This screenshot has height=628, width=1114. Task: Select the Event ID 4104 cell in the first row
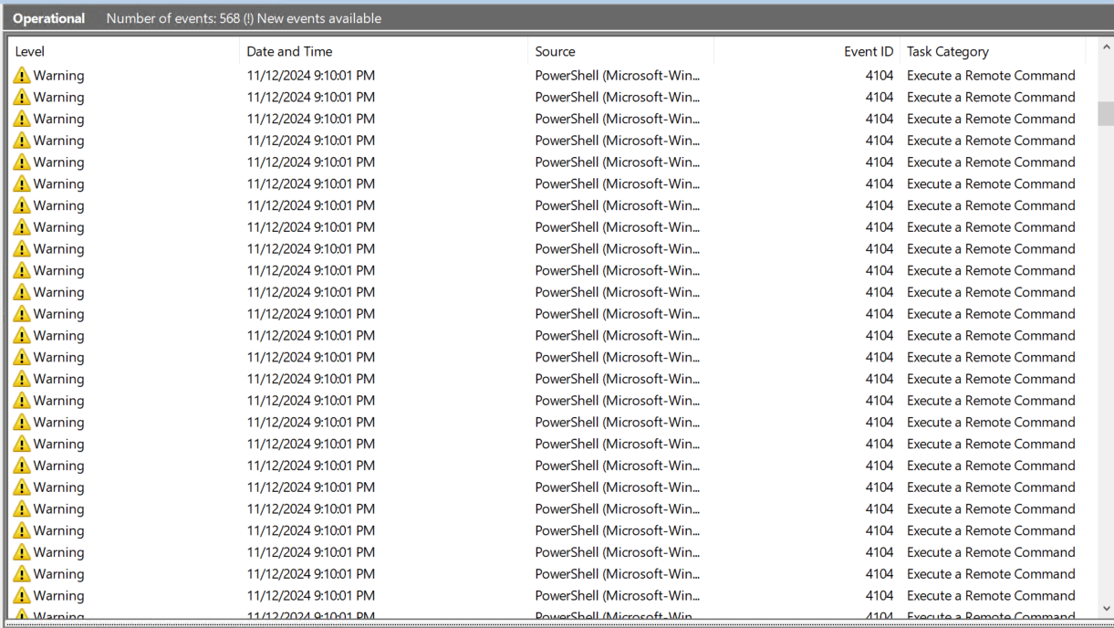tap(879, 76)
